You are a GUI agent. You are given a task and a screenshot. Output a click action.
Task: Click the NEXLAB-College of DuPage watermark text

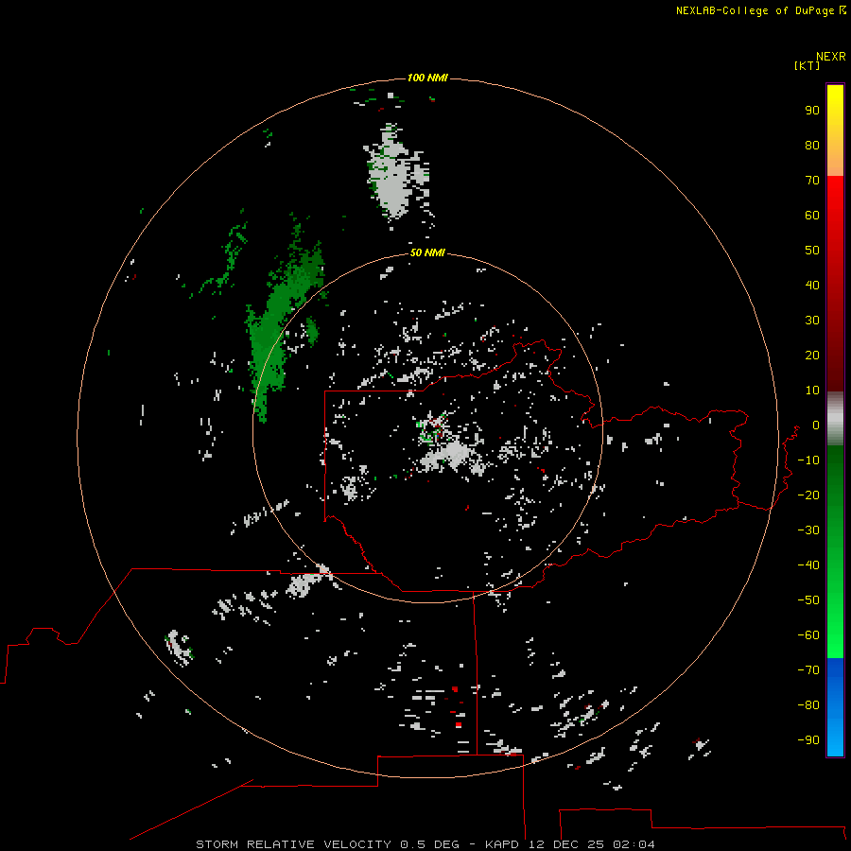coord(760,10)
